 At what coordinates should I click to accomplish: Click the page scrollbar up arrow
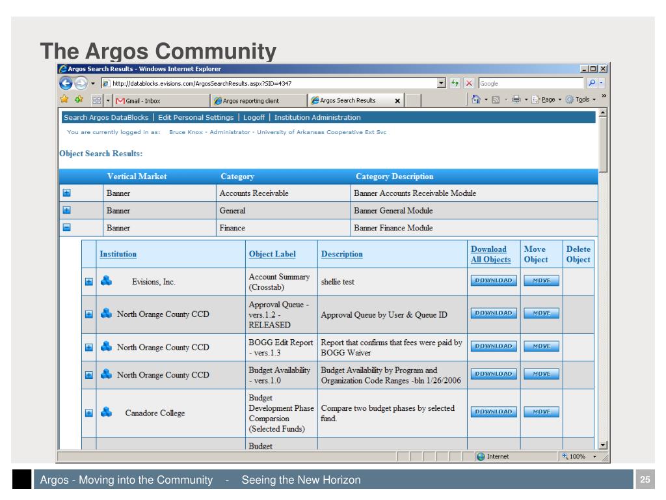[603, 113]
